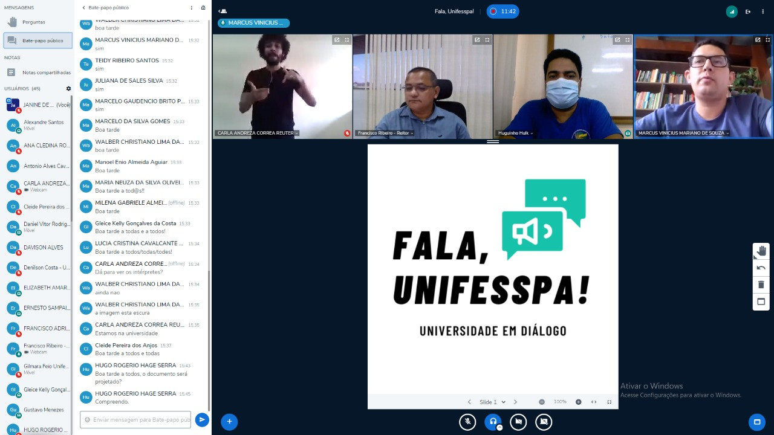
Task: Toggle multi-user whiteboard mode
Action: point(761,301)
